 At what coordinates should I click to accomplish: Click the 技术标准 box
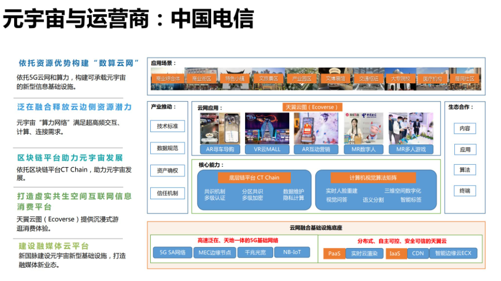tap(168, 127)
